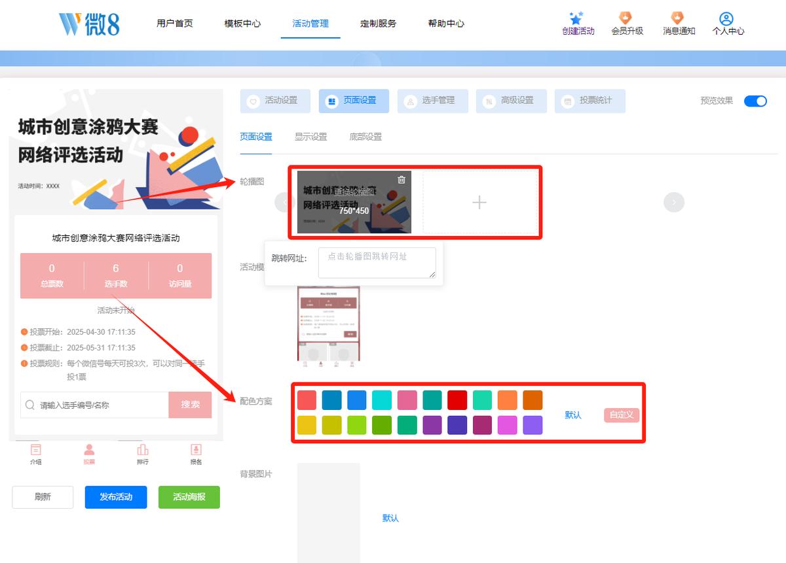
Task: Pick the lime green color swatch
Action: (x=357, y=425)
